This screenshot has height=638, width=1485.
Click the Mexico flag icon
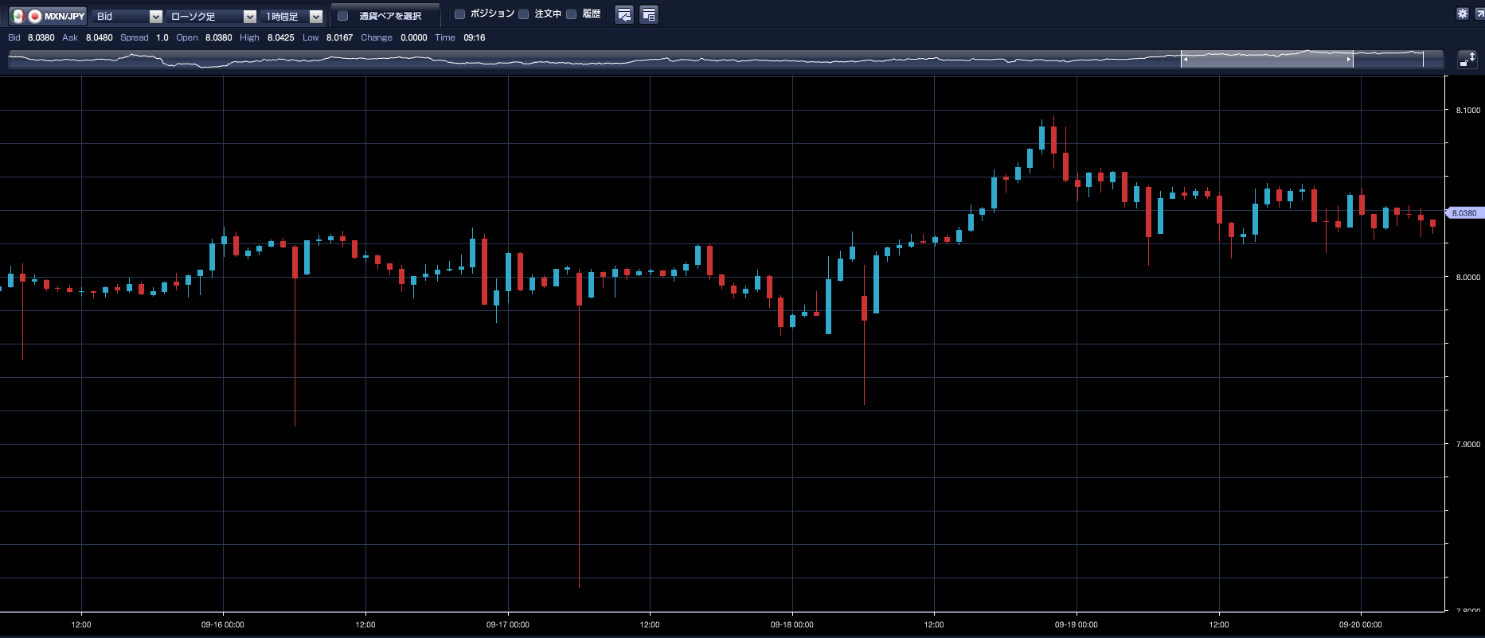pos(18,16)
